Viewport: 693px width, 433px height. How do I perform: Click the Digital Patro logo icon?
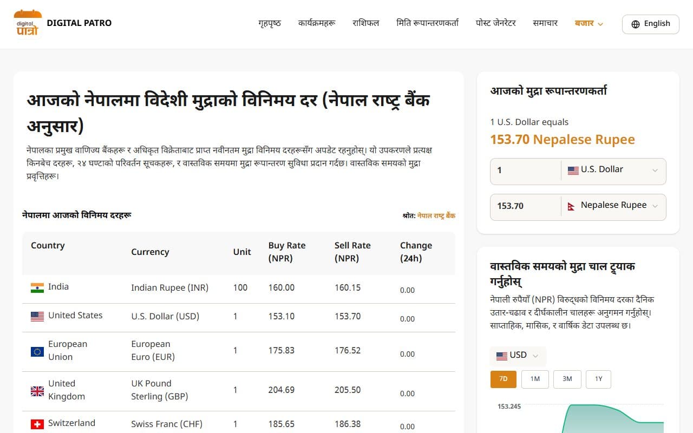pos(28,24)
